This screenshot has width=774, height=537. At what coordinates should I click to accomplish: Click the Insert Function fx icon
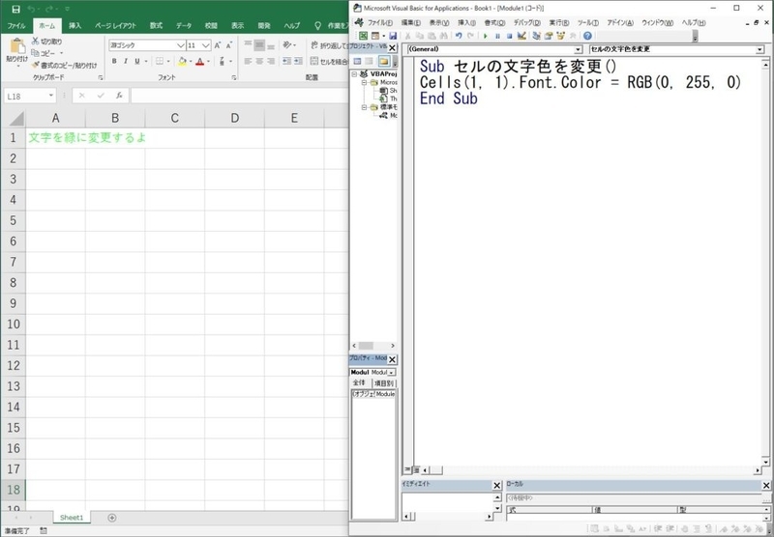click(119, 96)
